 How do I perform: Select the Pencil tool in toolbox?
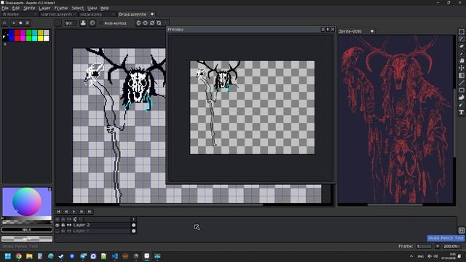point(461,39)
